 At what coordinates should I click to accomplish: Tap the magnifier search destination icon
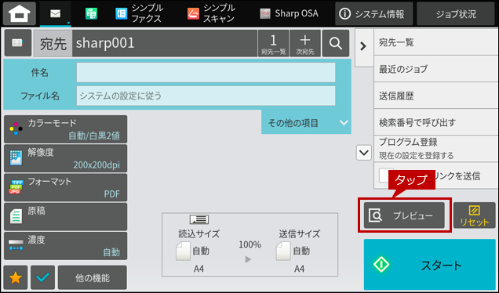click(x=336, y=43)
